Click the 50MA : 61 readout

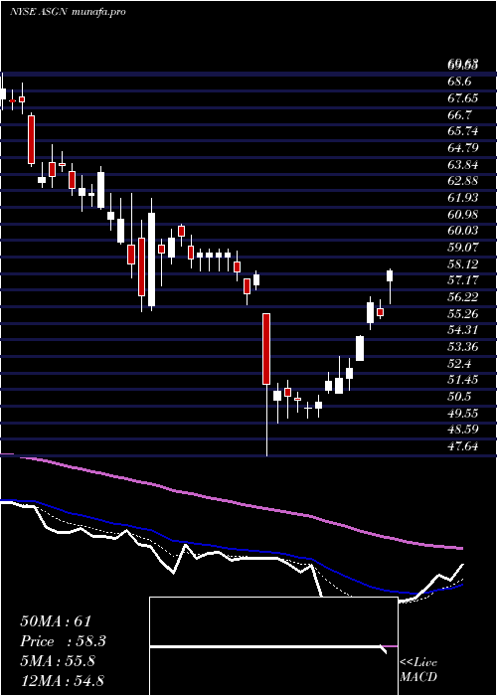pyautogui.click(x=56, y=621)
